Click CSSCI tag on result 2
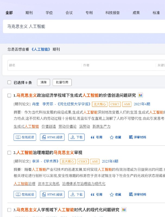Viewport: 165px width, 217px height. [83, 161]
